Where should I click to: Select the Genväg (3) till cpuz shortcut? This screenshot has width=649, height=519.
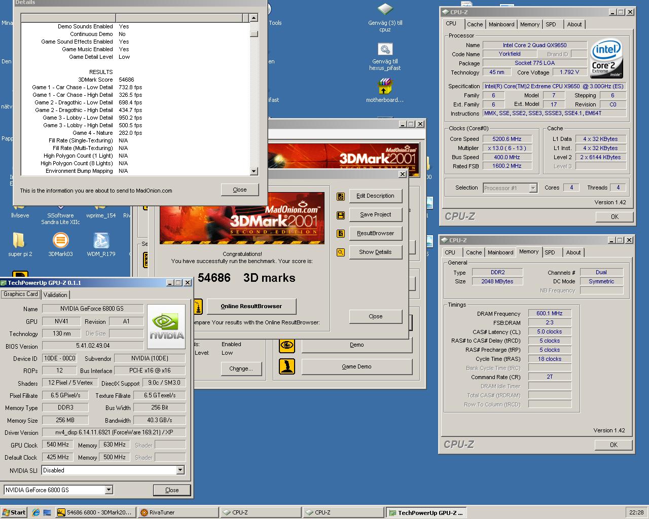(385, 18)
